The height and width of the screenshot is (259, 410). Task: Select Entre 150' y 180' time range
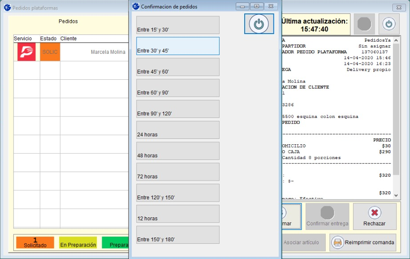pos(178,235)
